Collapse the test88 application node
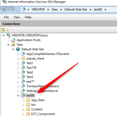 (18, 96)
